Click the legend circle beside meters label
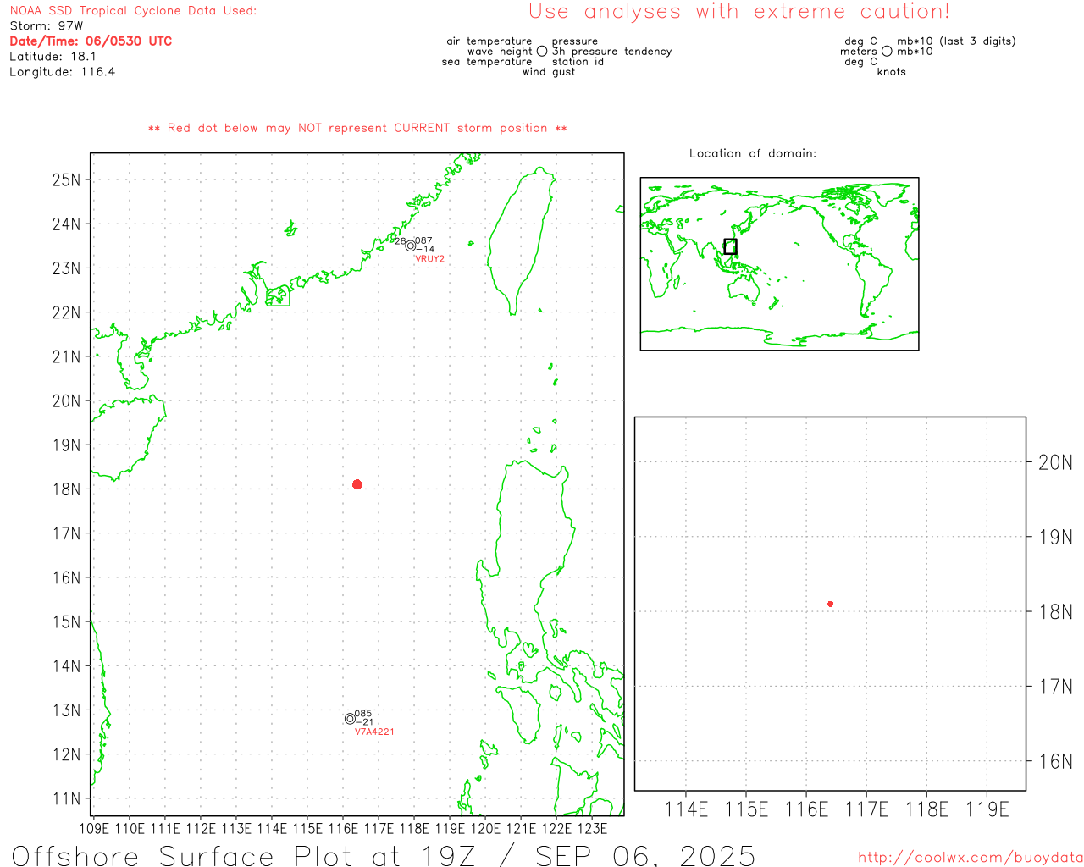 pos(887,52)
